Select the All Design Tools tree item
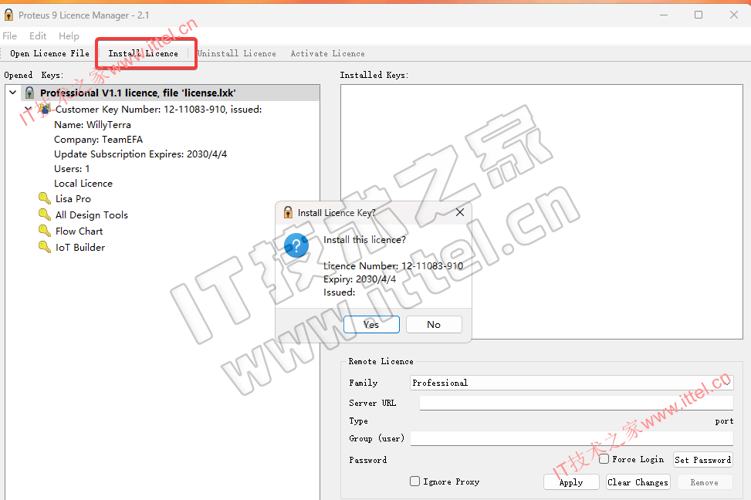This screenshot has height=500, width=751. click(92, 215)
